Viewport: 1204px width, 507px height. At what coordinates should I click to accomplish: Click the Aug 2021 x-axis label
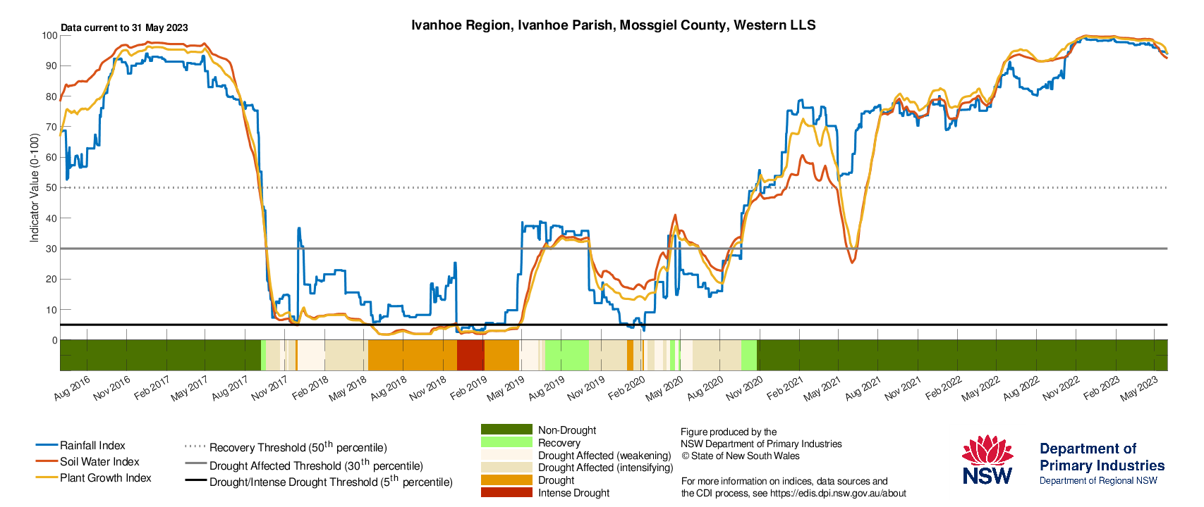(863, 387)
